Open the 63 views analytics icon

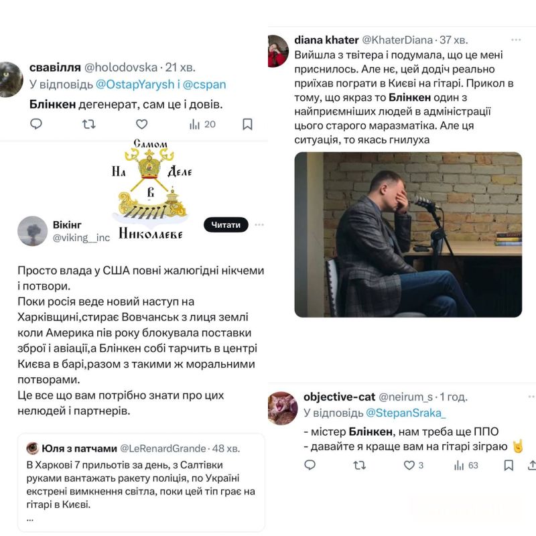pyautogui.click(x=459, y=466)
